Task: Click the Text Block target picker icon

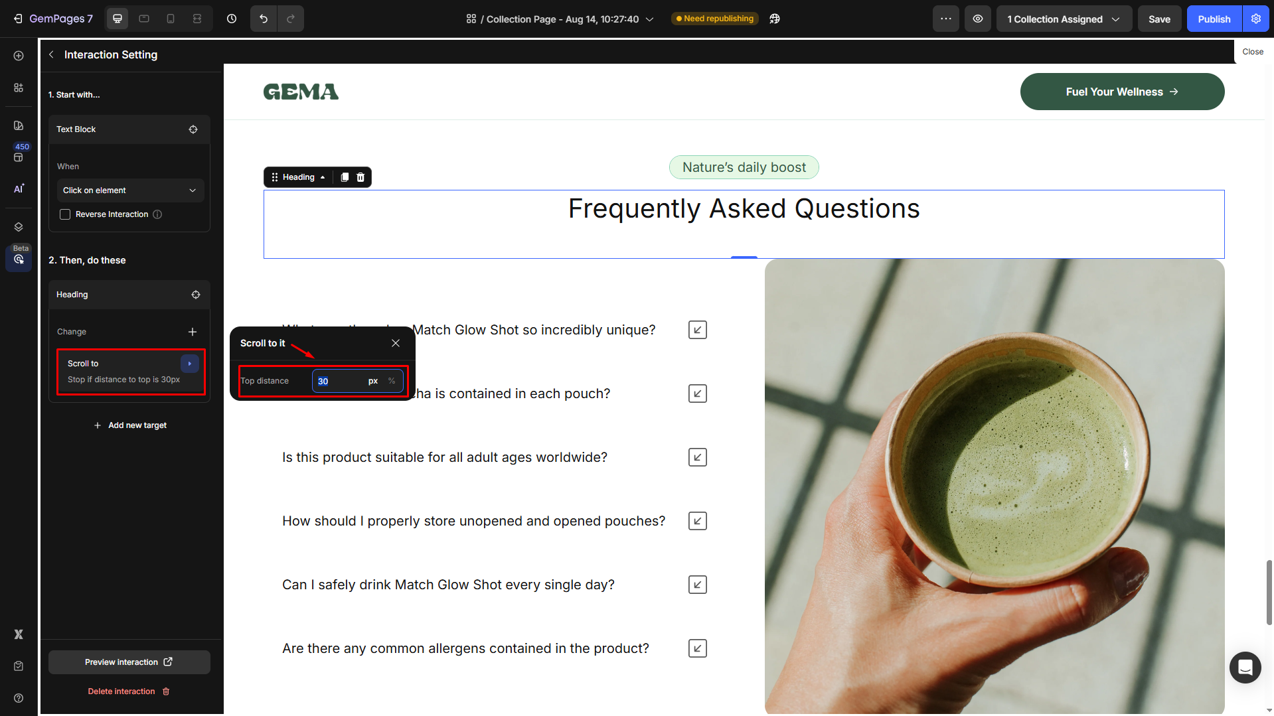Action: 193,129
